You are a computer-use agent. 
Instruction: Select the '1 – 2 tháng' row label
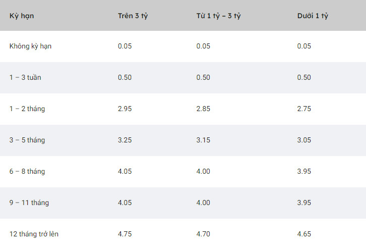click(27, 109)
